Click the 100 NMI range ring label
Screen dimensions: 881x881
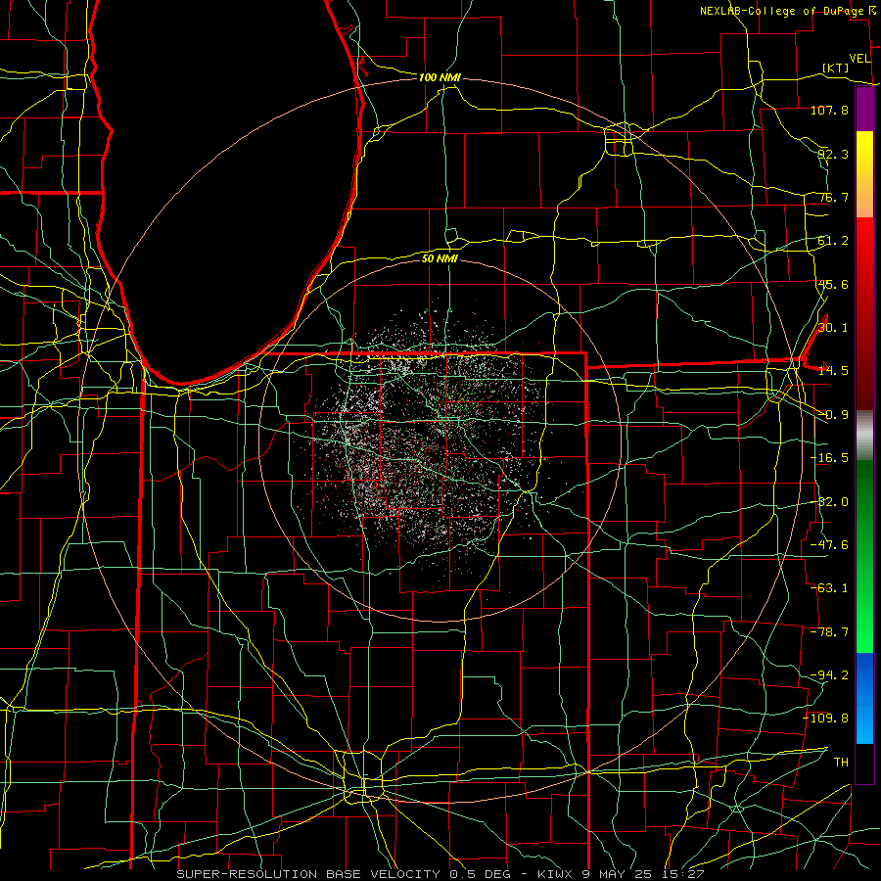pyautogui.click(x=440, y=77)
